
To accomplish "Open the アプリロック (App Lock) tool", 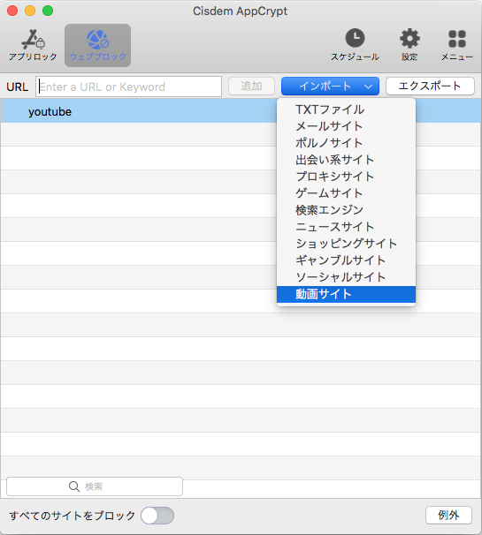I will pyautogui.click(x=33, y=45).
